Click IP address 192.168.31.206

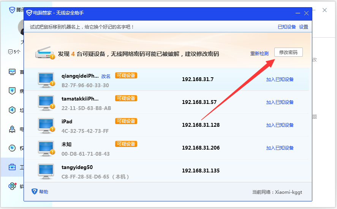coord(201,148)
